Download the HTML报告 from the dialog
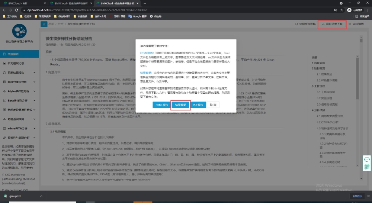Screen dimensions: 372x203 162,105
